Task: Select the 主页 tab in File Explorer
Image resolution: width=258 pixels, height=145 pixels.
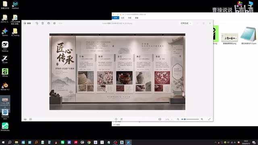Action: 123,18
